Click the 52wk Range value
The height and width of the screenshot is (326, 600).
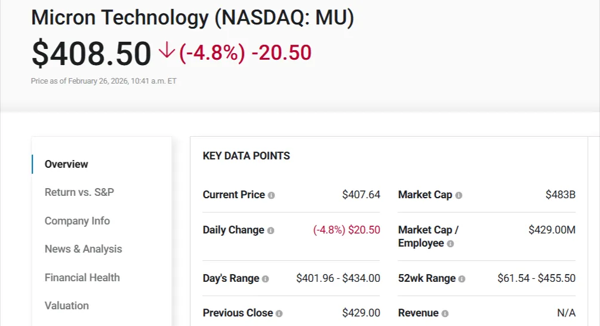[x=536, y=278]
